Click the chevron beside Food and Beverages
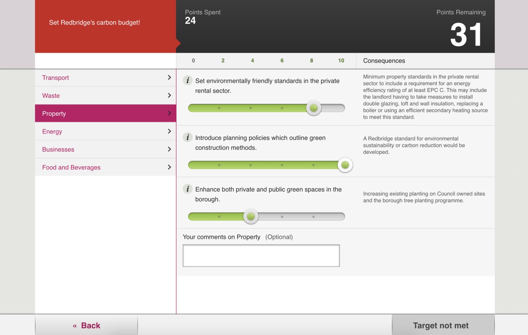The height and width of the screenshot is (335, 528). tap(169, 167)
